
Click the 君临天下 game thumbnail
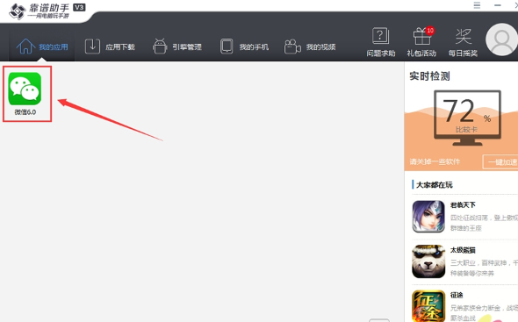click(428, 217)
